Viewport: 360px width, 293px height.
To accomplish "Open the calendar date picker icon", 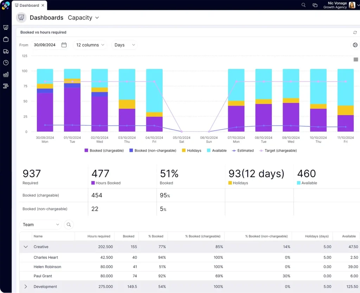I will (64, 45).
